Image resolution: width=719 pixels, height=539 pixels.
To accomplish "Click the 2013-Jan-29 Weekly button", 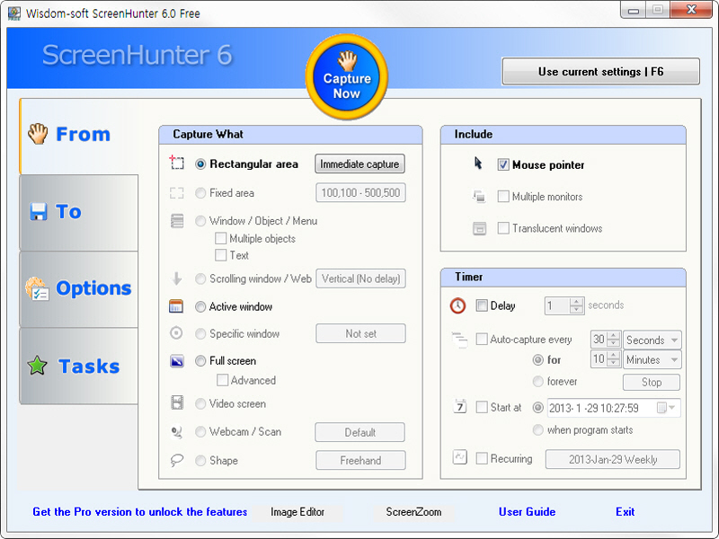I will click(x=613, y=459).
